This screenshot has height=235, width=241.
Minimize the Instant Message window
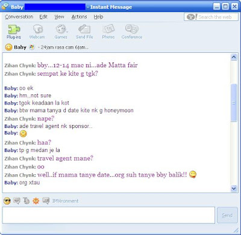[x=217, y=7]
